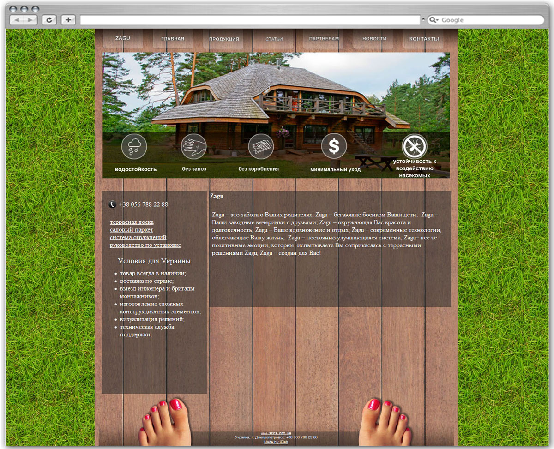Click the техническая служба поддержки list item
This screenshot has width=554, height=449.
pyautogui.click(x=147, y=331)
